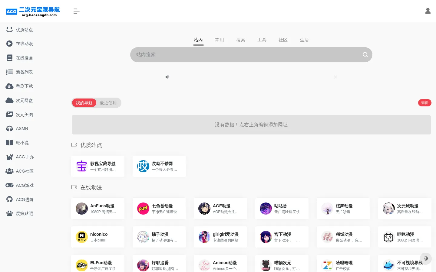Click the 优质站点 section heading
436x272 pixels.
(91, 145)
